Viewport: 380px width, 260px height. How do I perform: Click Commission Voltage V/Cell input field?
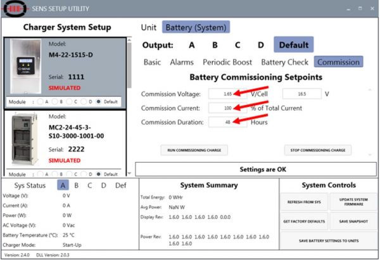coord(227,94)
